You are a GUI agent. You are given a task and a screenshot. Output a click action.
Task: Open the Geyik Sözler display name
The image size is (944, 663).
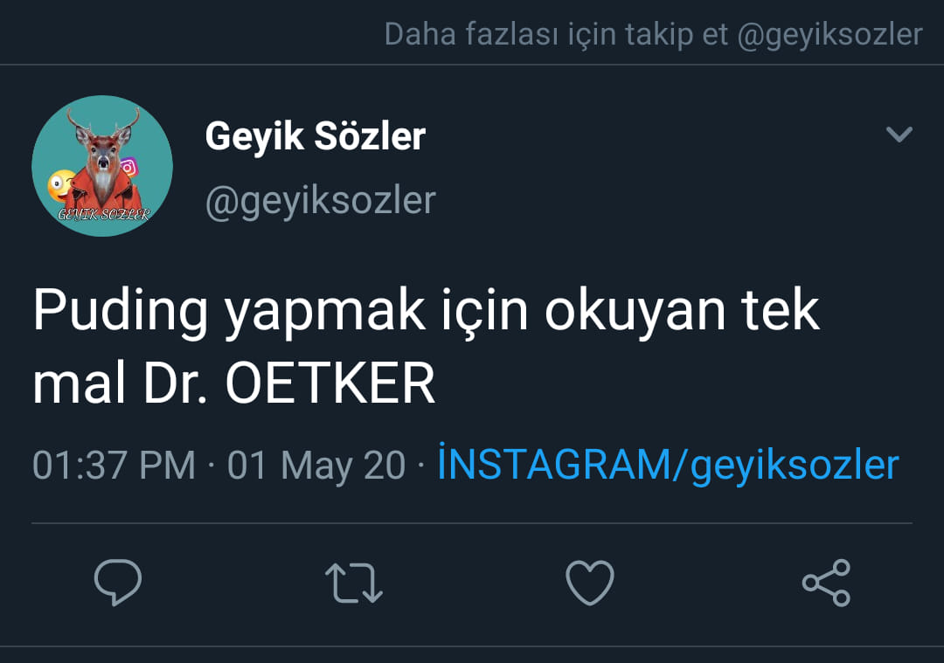316,137
